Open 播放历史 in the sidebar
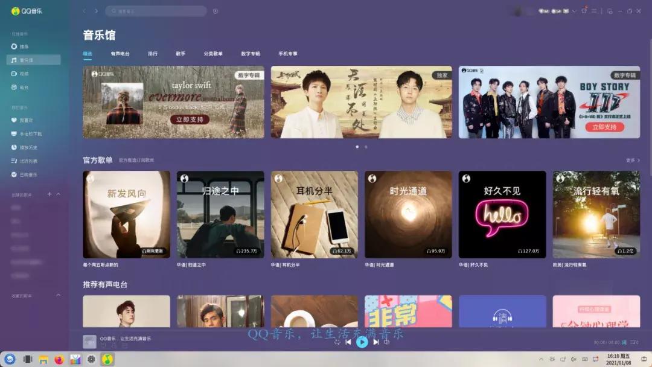This screenshot has width=652, height=367. point(24,147)
